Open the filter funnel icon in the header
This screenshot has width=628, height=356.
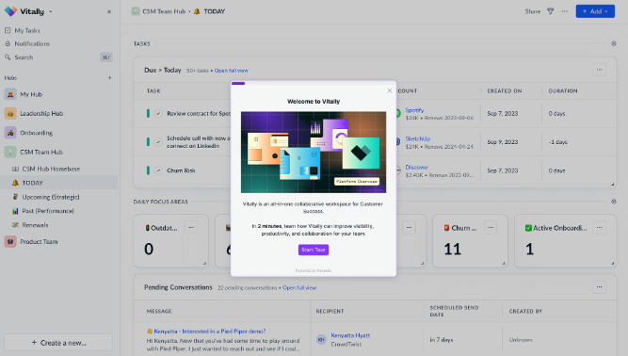[550, 11]
